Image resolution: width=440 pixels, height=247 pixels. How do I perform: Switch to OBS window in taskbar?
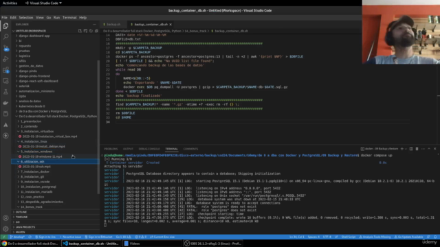212,244
